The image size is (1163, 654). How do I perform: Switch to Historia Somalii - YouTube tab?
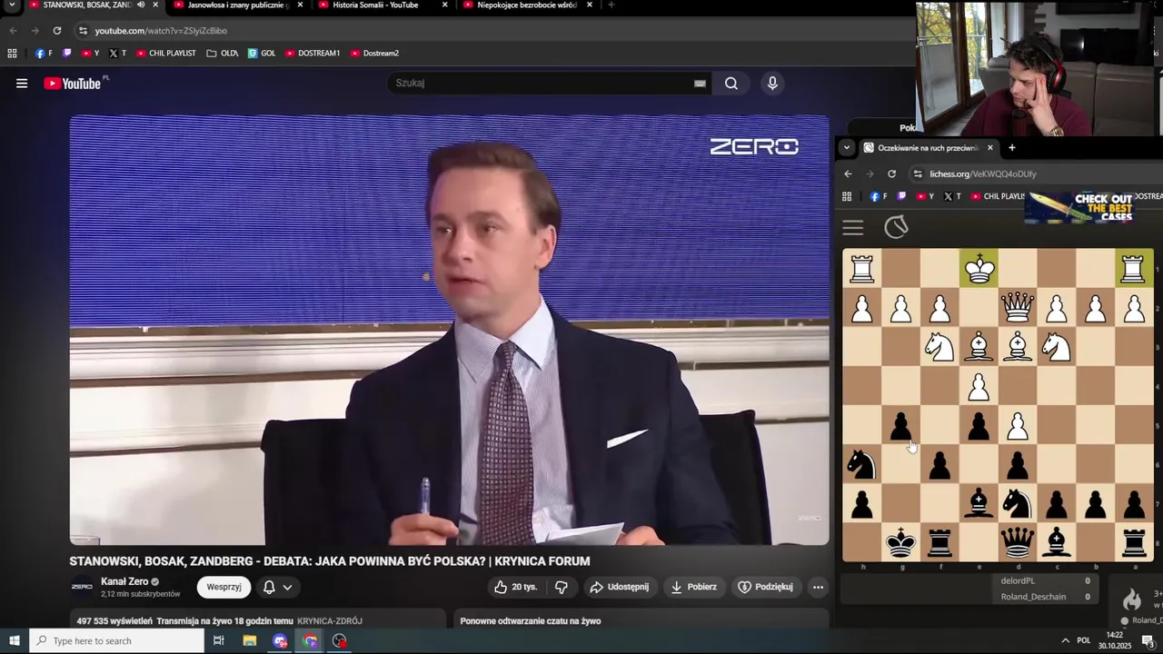(x=375, y=5)
